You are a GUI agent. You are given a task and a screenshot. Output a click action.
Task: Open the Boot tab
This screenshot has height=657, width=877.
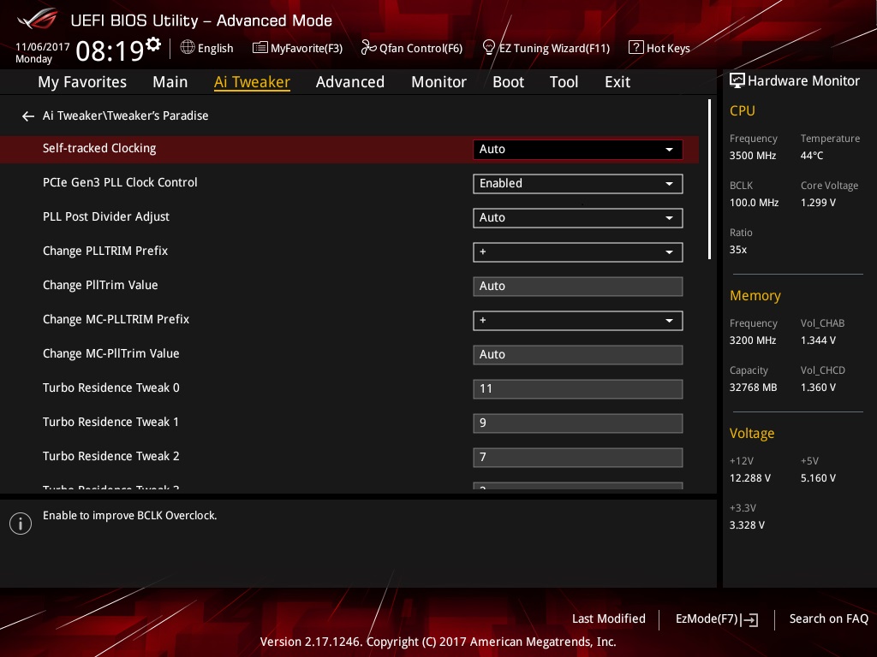508,82
